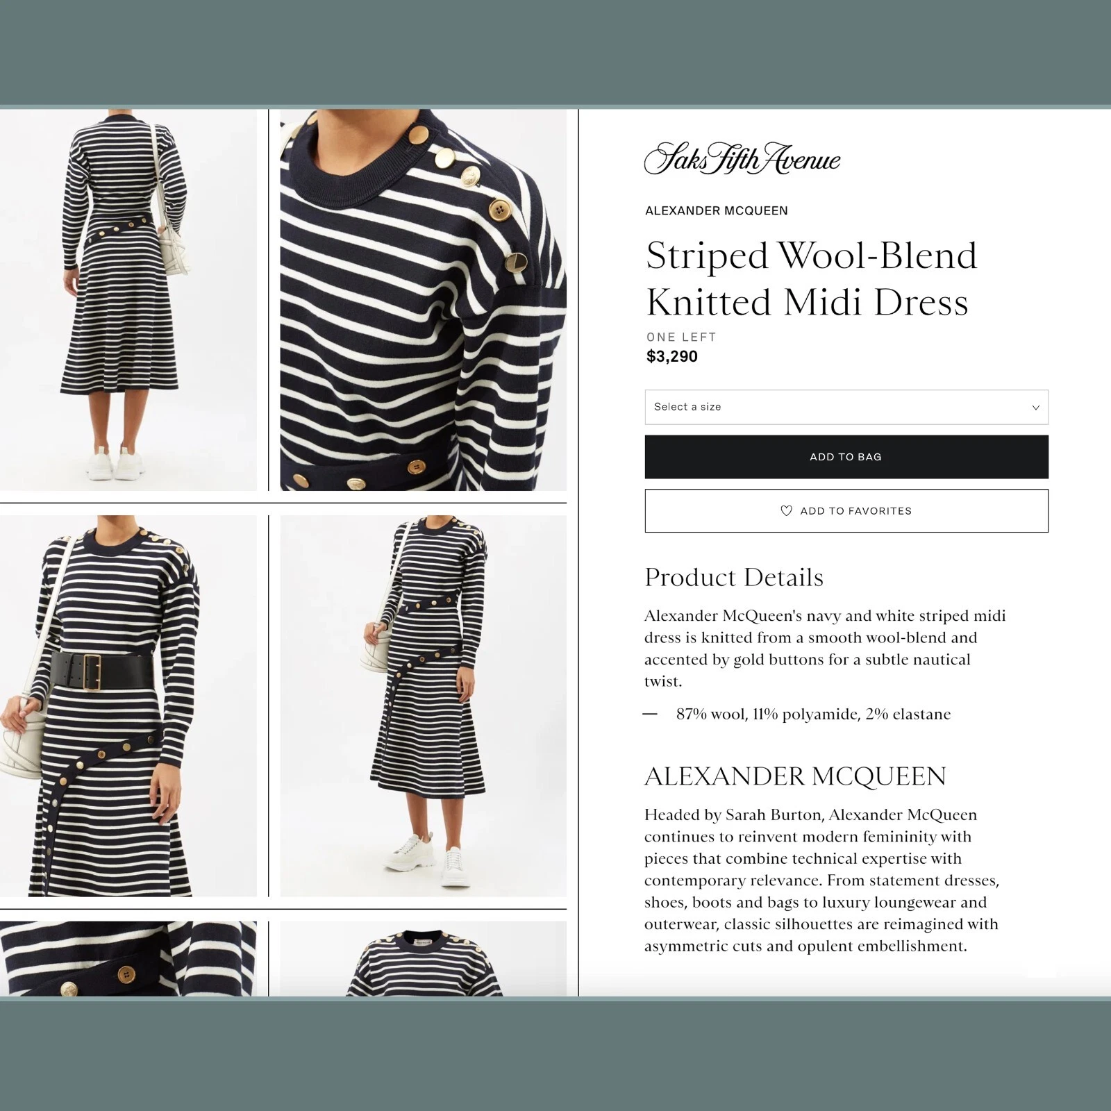Click the Saks Fifth Avenue logo
The height and width of the screenshot is (1111, 1111).
tap(742, 158)
